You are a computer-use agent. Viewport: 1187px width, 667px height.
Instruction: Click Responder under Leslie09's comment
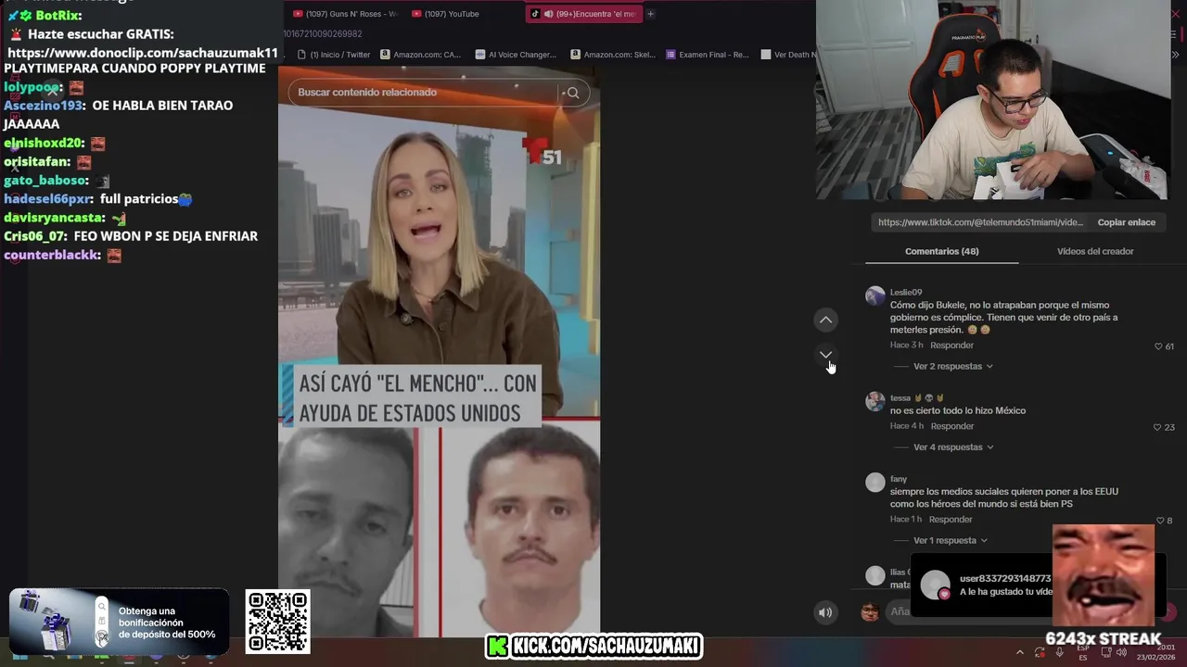point(952,346)
